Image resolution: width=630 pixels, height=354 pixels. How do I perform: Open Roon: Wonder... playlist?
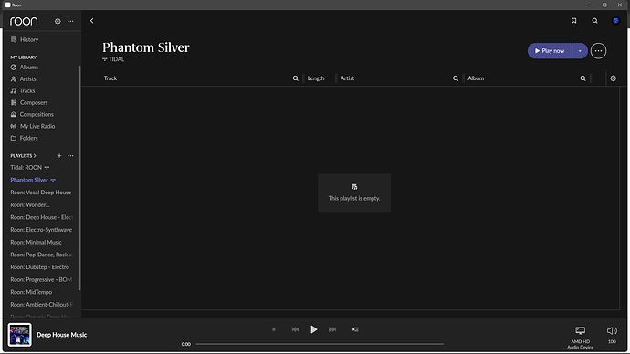[30, 204]
